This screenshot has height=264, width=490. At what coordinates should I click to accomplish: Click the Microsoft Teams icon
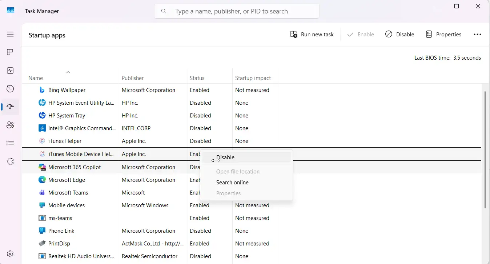pyautogui.click(x=42, y=192)
